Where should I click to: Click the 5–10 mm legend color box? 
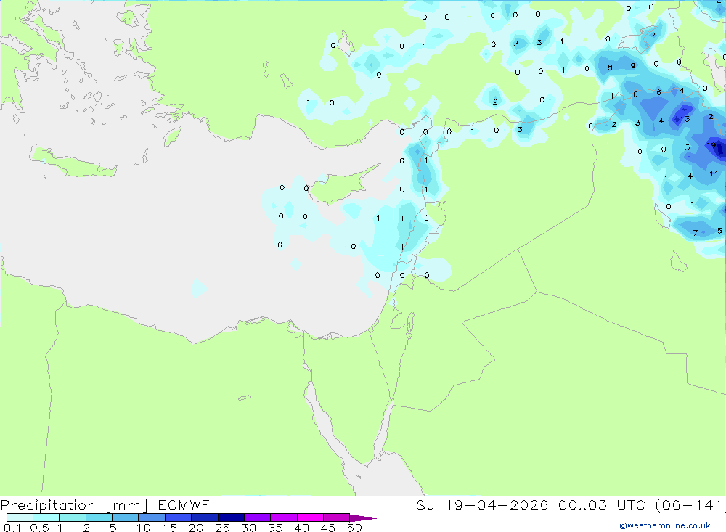coord(125,517)
